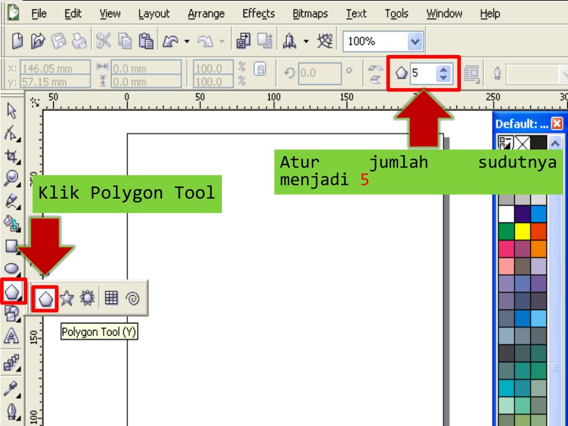Click the ruler origin corner icon
Image resolution: width=568 pixels, height=426 pixels.
coord(35,102)
